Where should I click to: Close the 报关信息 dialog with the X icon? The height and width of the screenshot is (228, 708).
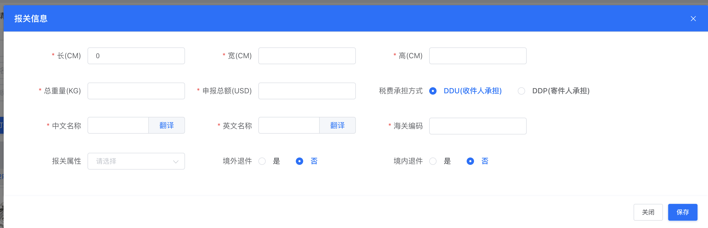pos(693,19)
